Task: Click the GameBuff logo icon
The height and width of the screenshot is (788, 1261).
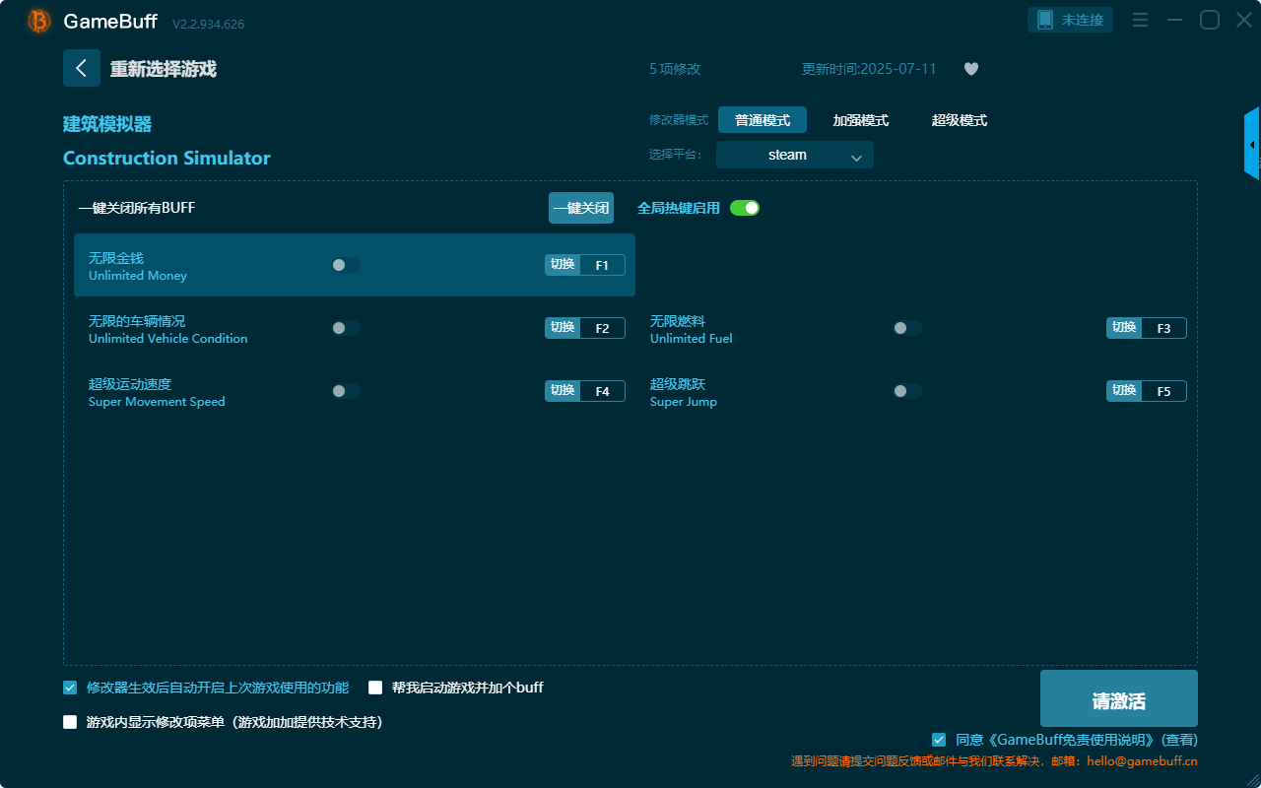Action: 39,21
